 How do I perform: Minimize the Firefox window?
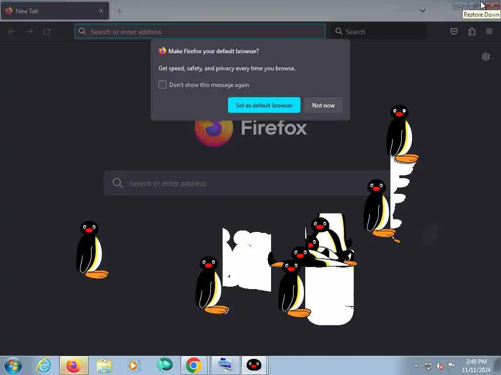point(460,5)
